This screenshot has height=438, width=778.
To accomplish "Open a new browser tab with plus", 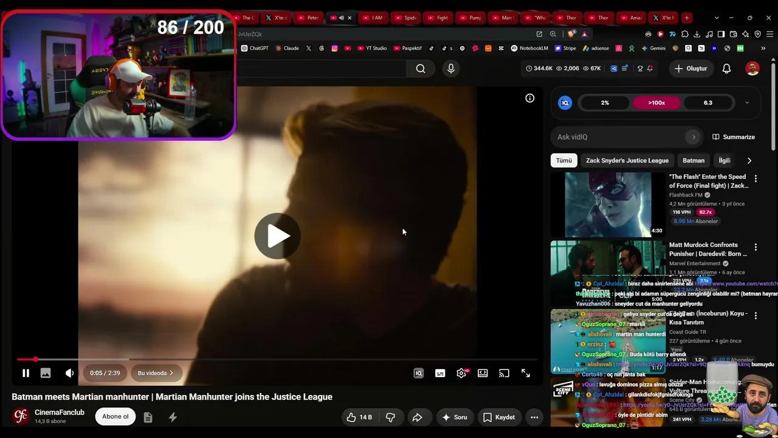I will (686, 18).
